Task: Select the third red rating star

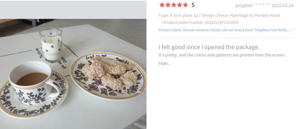Action: (174, 5)
